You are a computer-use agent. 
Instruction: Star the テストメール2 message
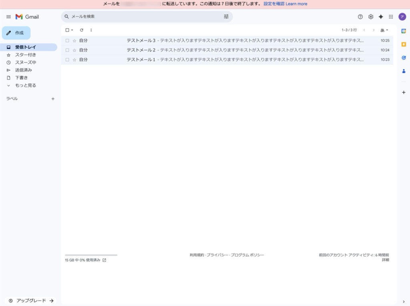74,50
